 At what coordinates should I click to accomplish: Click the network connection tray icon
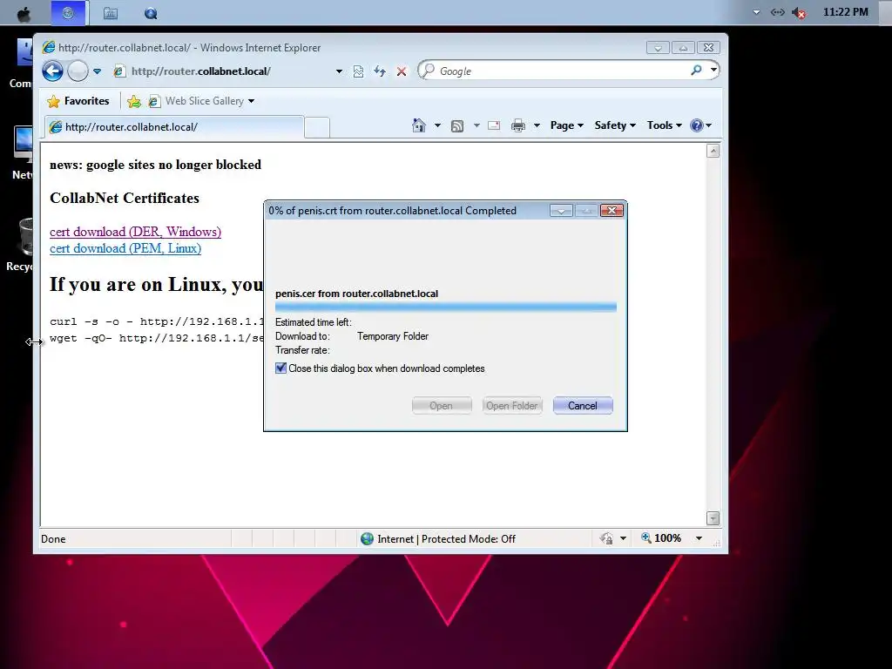pos(778,12)
